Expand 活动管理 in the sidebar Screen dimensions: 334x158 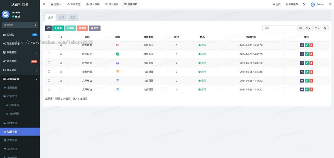(20, 149)
